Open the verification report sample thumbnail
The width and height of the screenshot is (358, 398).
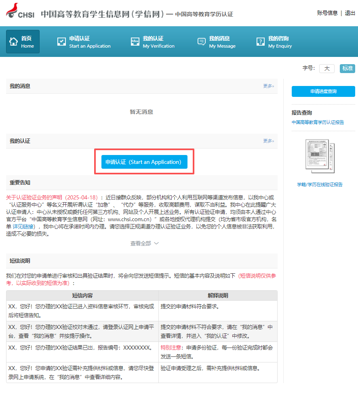317,156
